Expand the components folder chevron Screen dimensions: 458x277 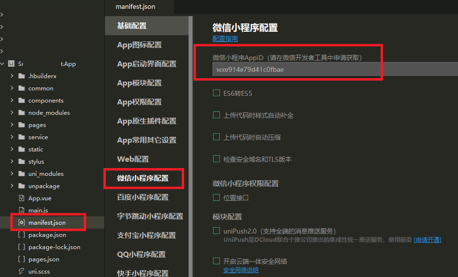pos(12,100)
